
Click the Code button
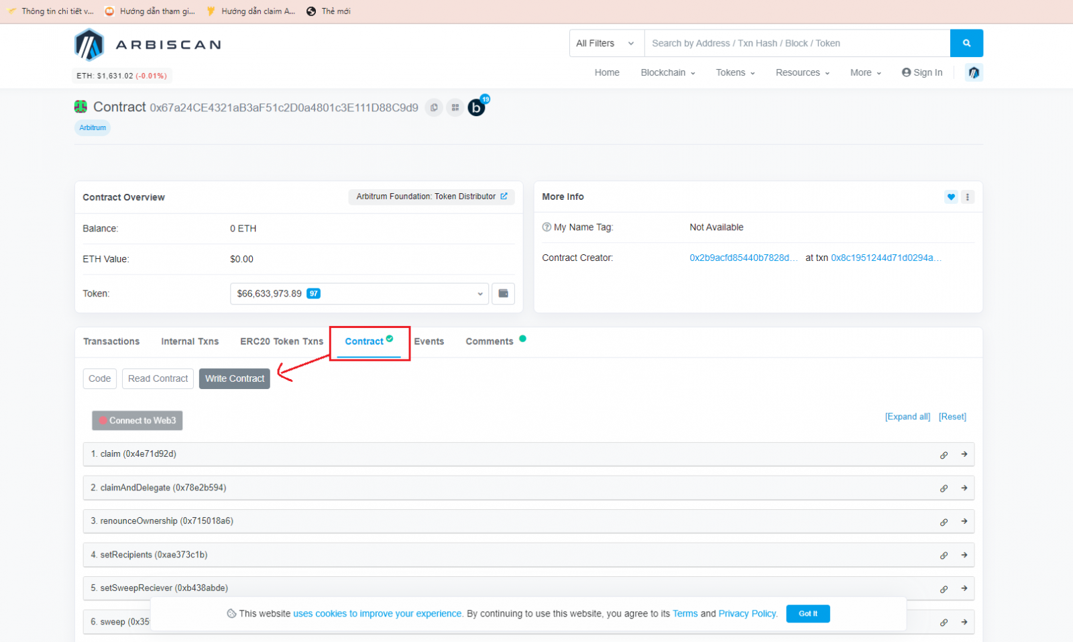[x=100, y=378]
